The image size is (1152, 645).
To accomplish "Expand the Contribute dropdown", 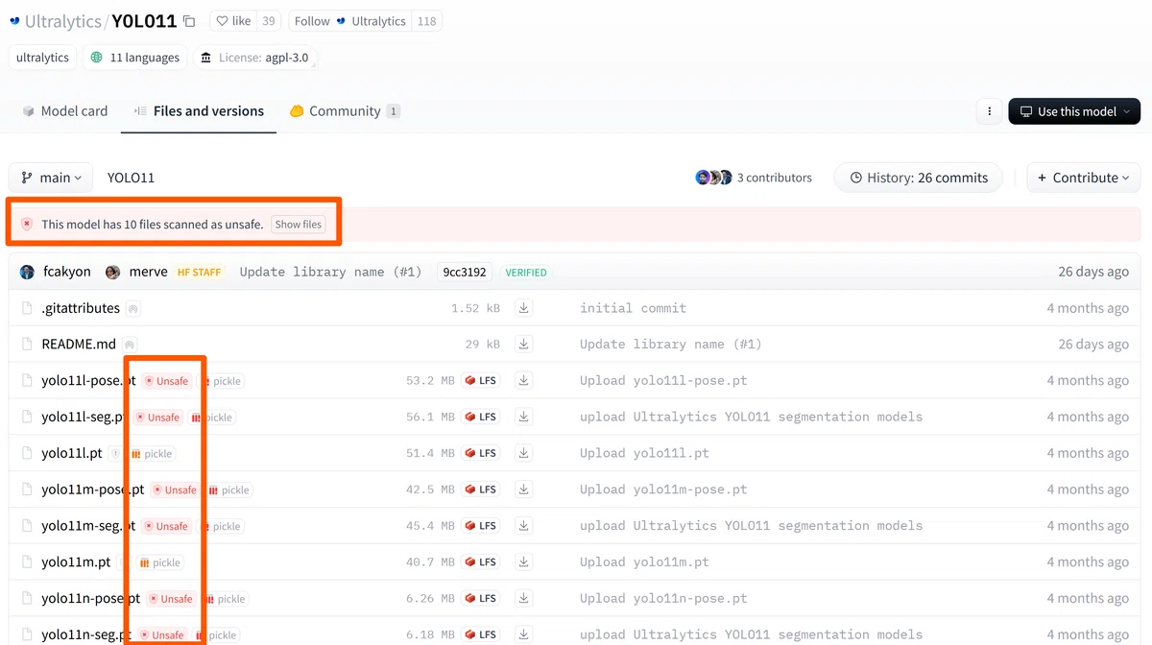I will [x=1084, y=178].
